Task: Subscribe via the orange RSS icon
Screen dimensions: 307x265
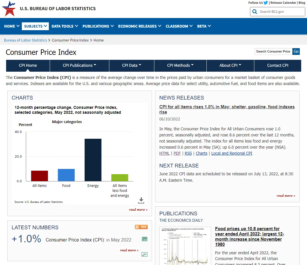Action: tap(141, 227)
